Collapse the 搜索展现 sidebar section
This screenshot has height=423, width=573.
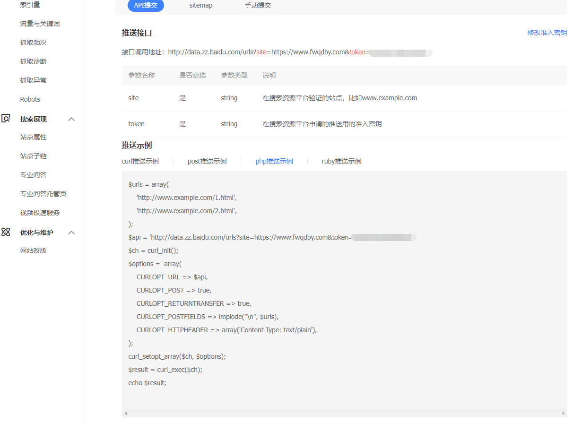click(71, 119)
